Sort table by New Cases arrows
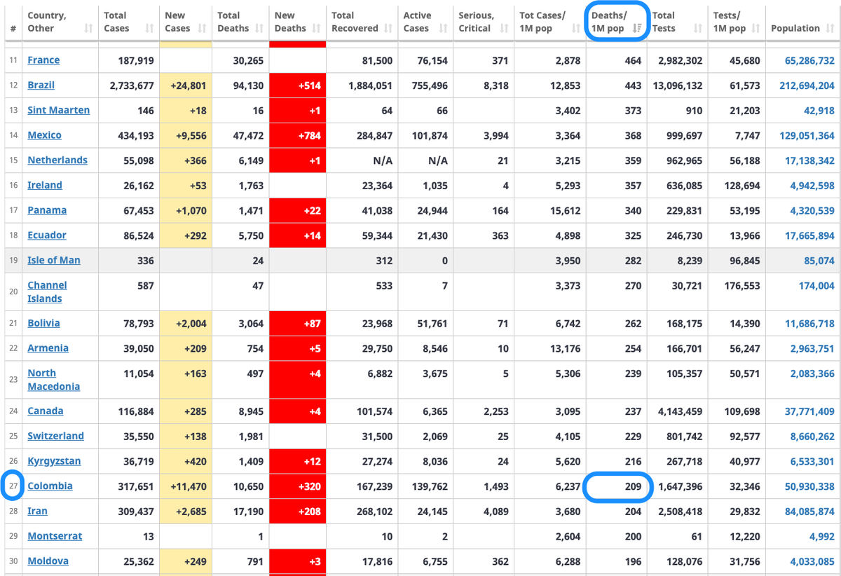 [202, 29]
